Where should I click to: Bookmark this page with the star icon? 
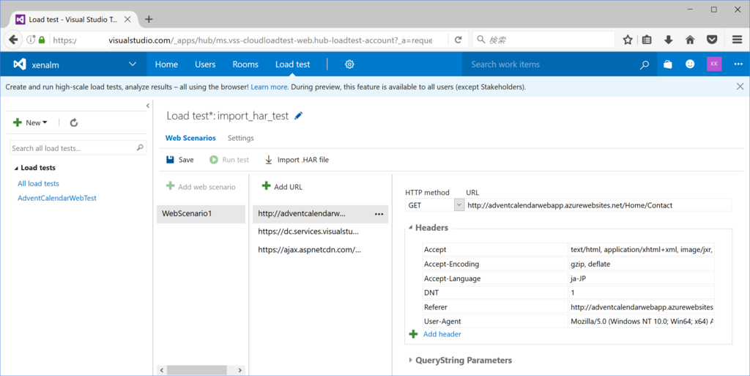click(x=628, y=40)
